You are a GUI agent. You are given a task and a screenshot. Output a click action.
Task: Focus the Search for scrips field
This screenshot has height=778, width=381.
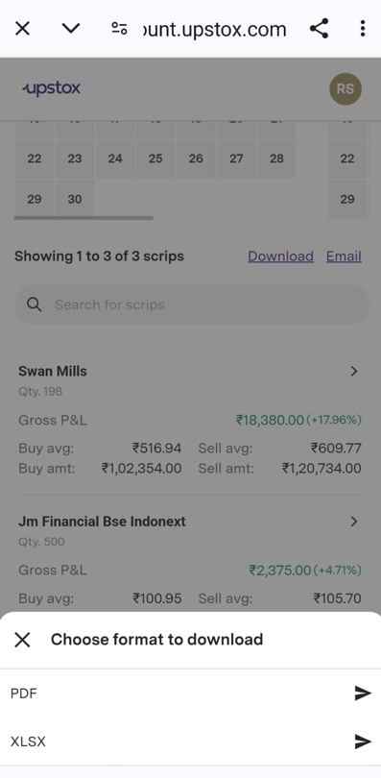[192, 304]
